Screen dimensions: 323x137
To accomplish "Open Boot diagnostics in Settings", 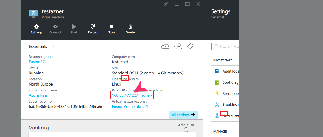I will pos(225,82).
